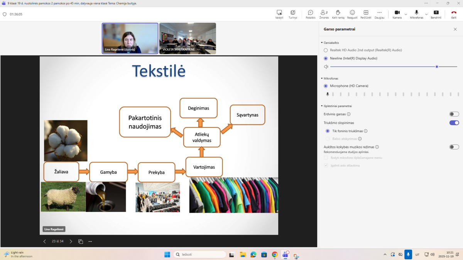Select Realtek HD Audio 2nd output speaker
The width and height of the screenshot is (463, 260).
pyautogui.click(x=326, y=50)
